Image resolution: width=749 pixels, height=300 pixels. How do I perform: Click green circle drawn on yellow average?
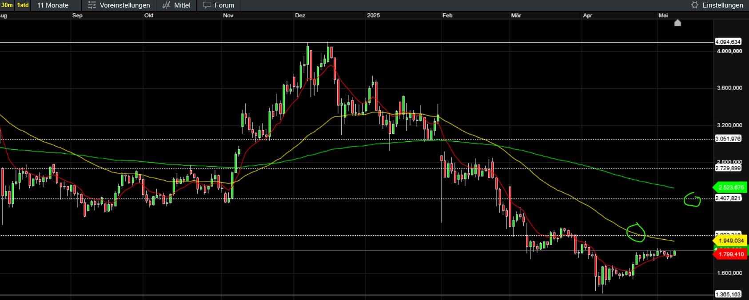(636, 233)
